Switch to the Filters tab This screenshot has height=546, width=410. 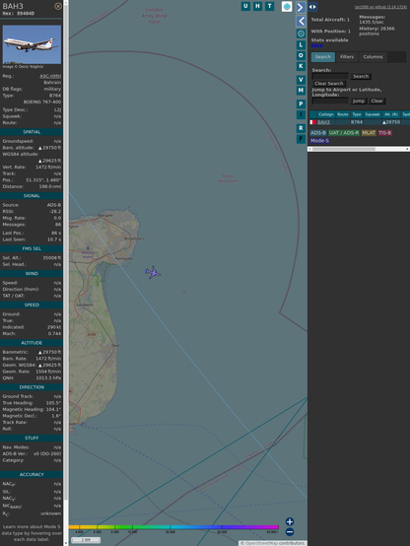(347, 57)
